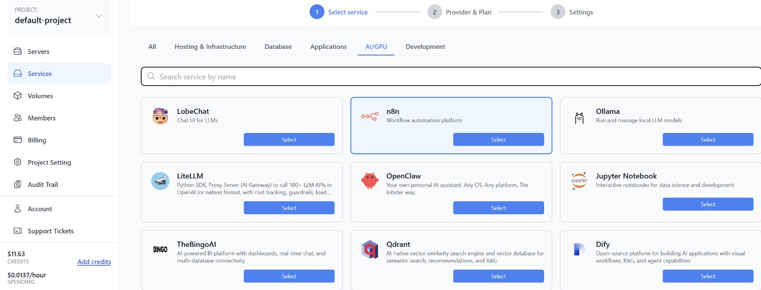Click the Services drive icon in sidebar
This screenshot has width=761, height=290.
(18, 74)
